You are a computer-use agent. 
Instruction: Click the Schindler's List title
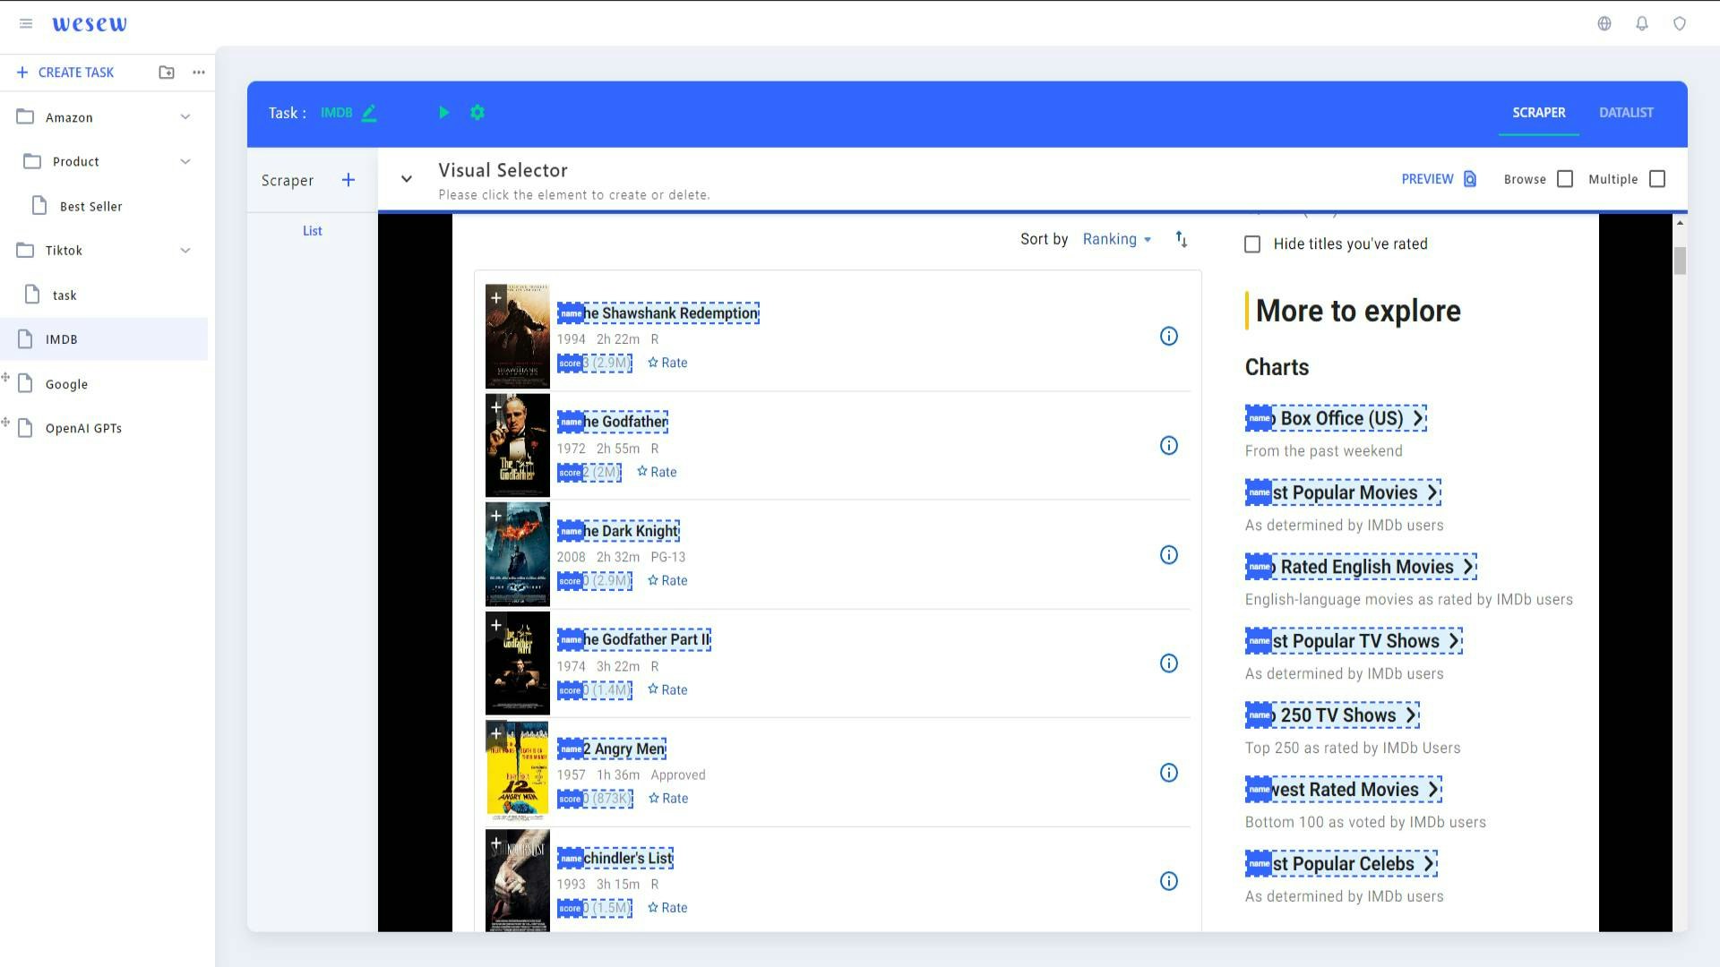pyautogui.click(x=615, y=859)
